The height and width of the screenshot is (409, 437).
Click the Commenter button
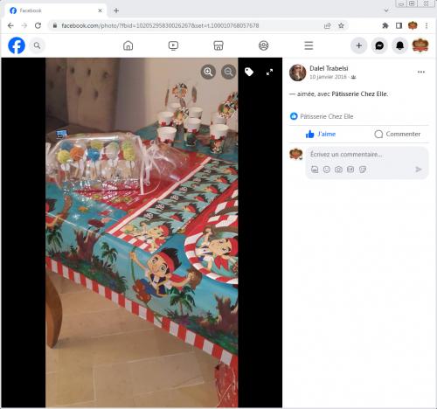(398, 134)
